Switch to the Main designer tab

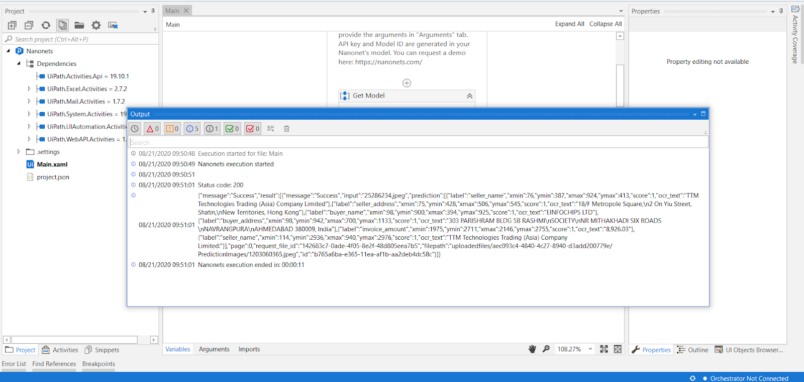tap(172, 11)
